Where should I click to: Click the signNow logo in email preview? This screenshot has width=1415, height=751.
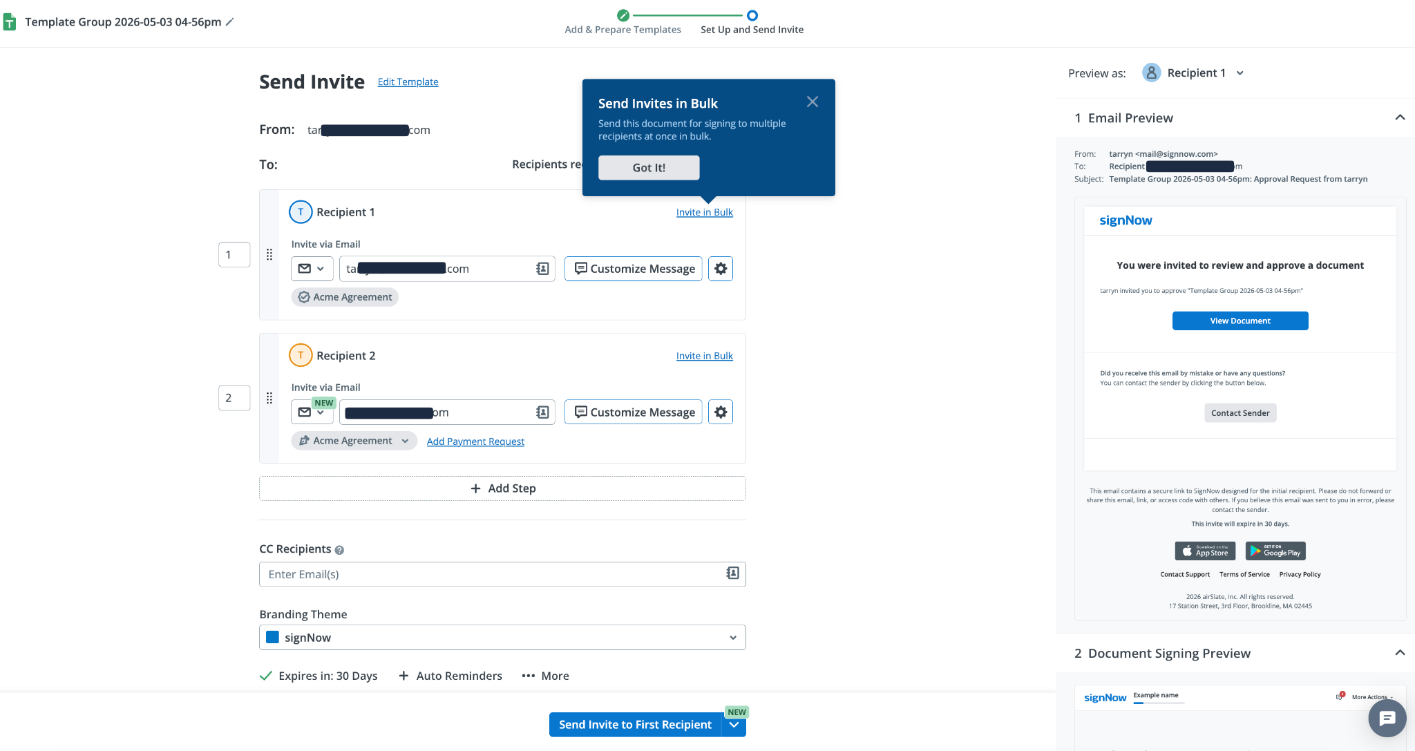click(1126, 220)
